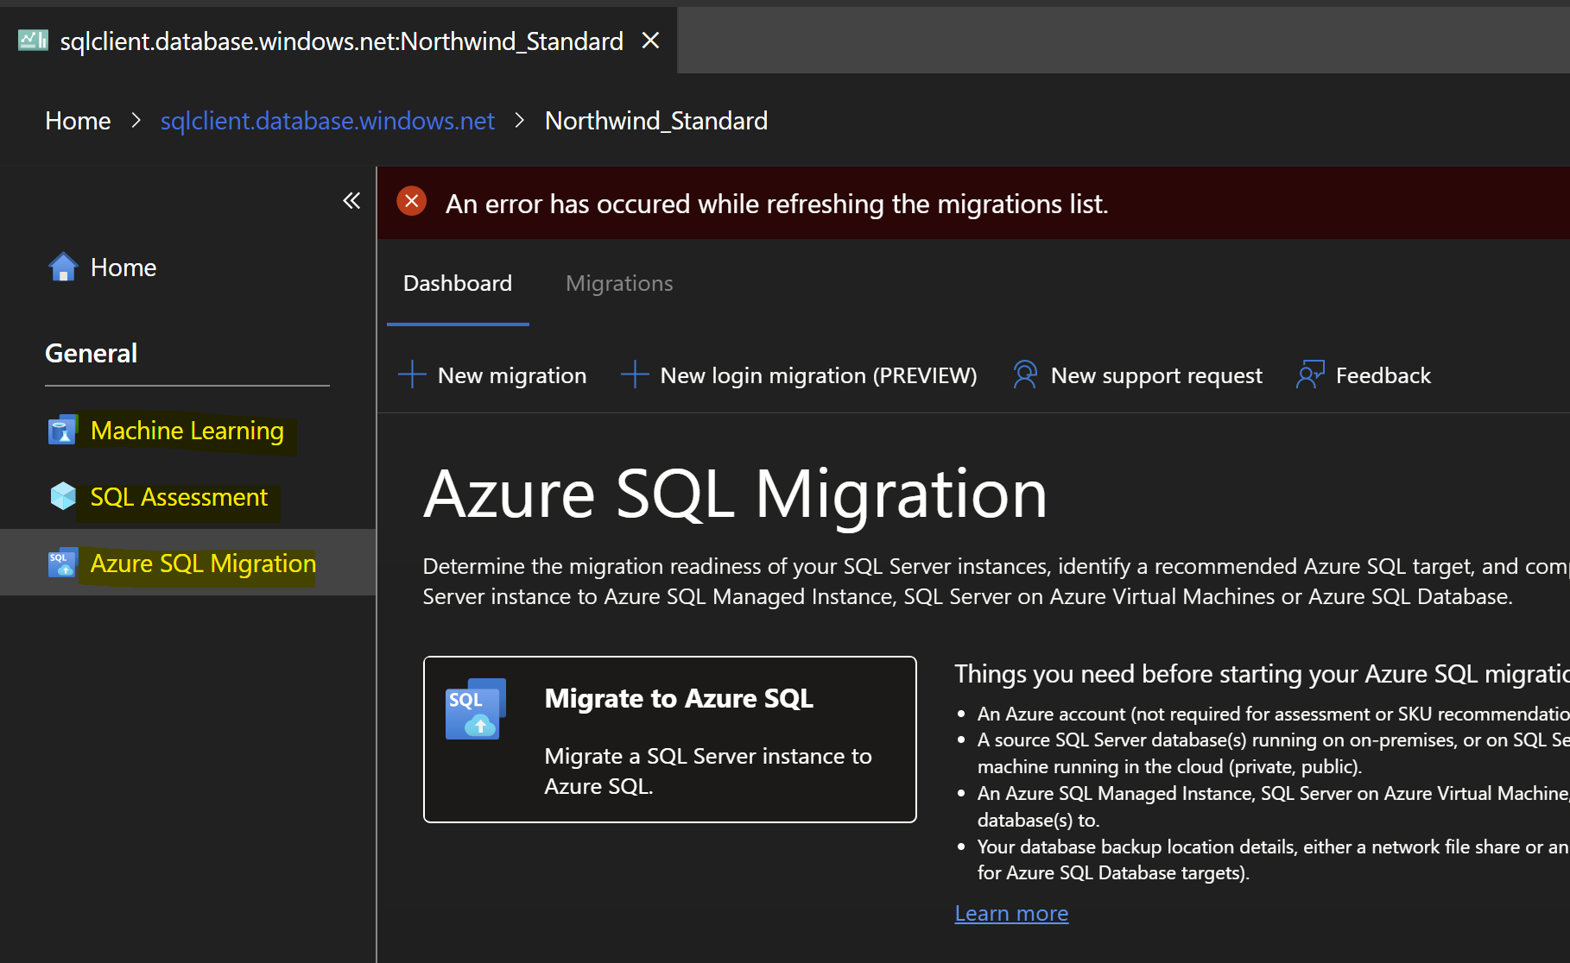1570x963 pixels.
Task: Click the plus icon next to New migration
Action: click(411, 374)
